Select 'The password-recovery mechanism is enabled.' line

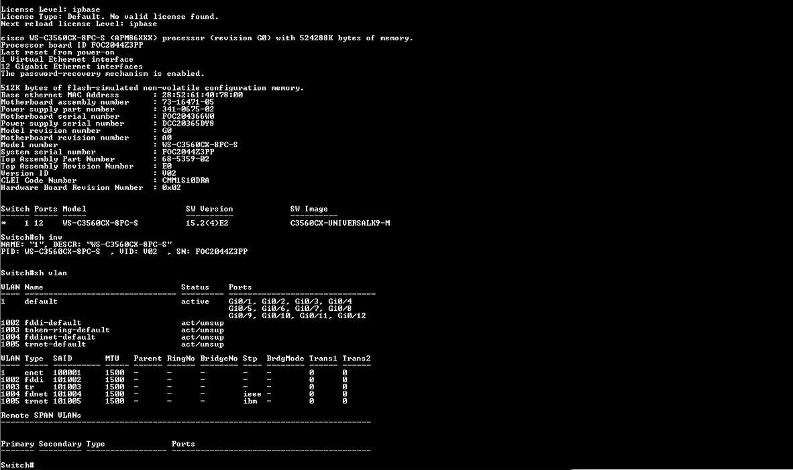pyautogui.click(x=103, y=73)
